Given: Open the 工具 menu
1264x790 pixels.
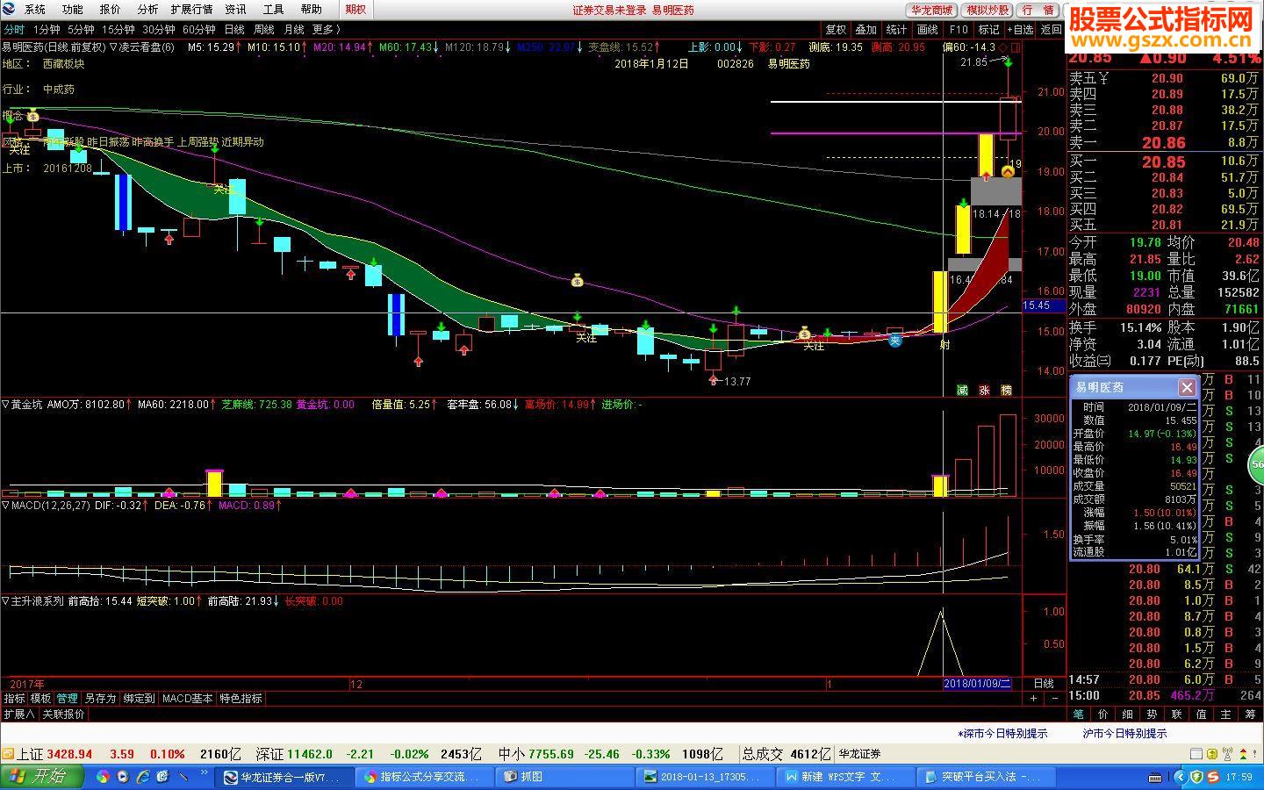Looking at the screenshot, I should tap(273, 10).
